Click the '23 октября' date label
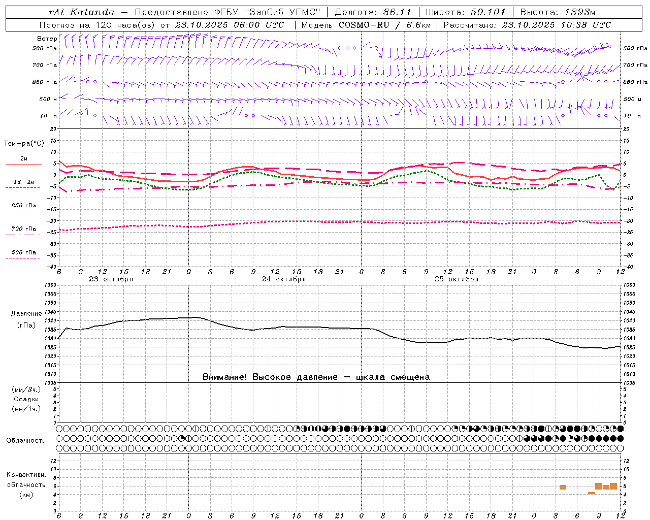Screen dimensions: 650x520 tap(111, 279)
